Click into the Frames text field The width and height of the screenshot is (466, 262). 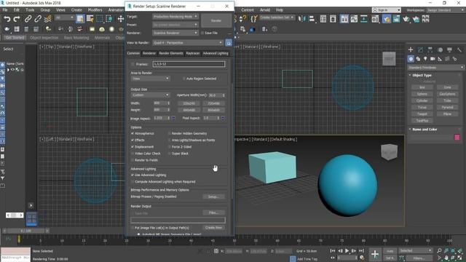[x=189, y=64]
